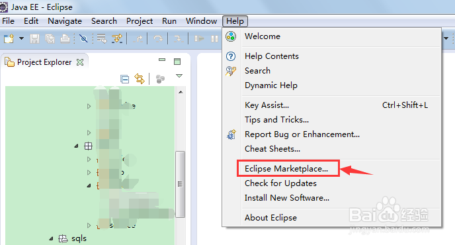
Task: Open the New wizard dropdown arrow
Action: [x=21, y=38]
